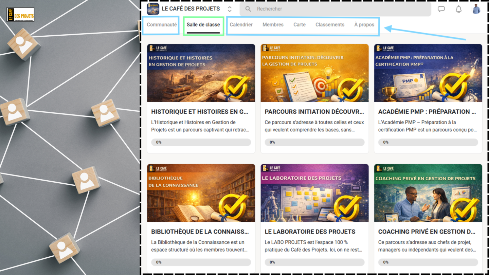Open the Calendrier tab
The width and height of the screenshot is (489, 275).
[241, 24]
